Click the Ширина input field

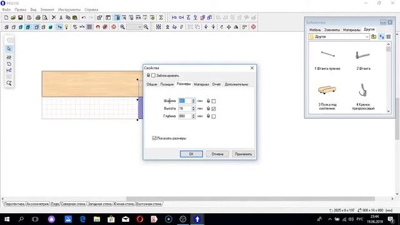click(x=185, y=101)
